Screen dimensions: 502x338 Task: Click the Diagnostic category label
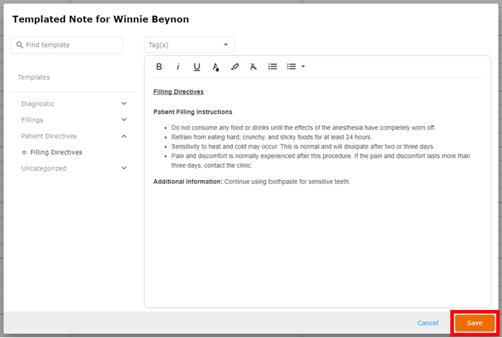click(37, 104)
